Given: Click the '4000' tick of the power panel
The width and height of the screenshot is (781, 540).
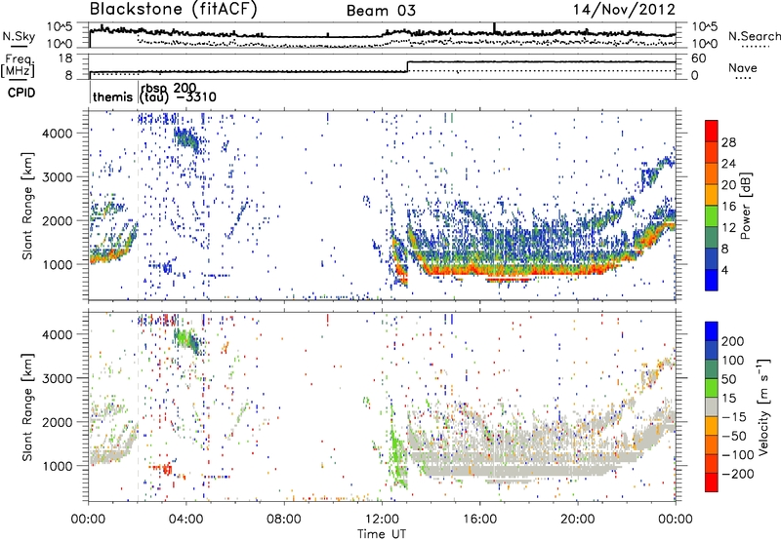Looking at the screenshot, I should (x=57, y=134).
